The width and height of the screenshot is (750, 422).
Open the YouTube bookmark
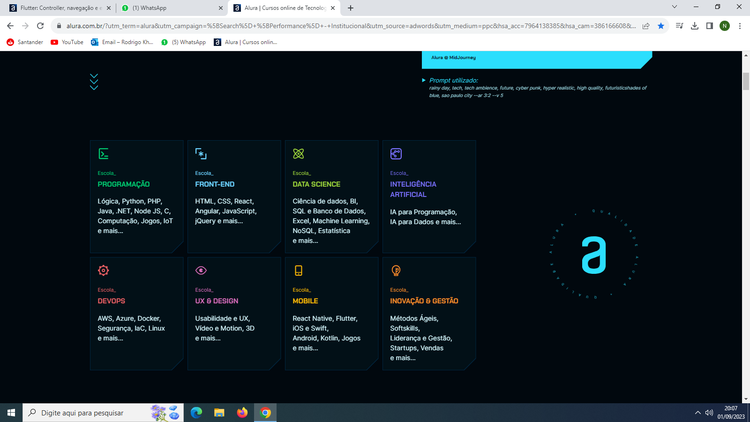pyautogui.click(x=67, y=42)
